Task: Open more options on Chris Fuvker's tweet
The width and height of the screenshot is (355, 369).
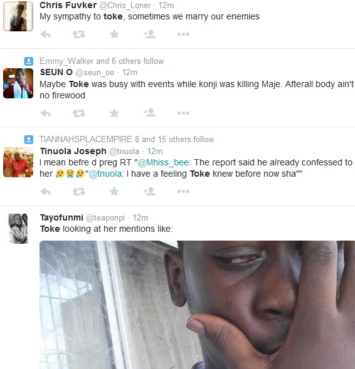Action: pyautogui.click(x=183, y=34)
